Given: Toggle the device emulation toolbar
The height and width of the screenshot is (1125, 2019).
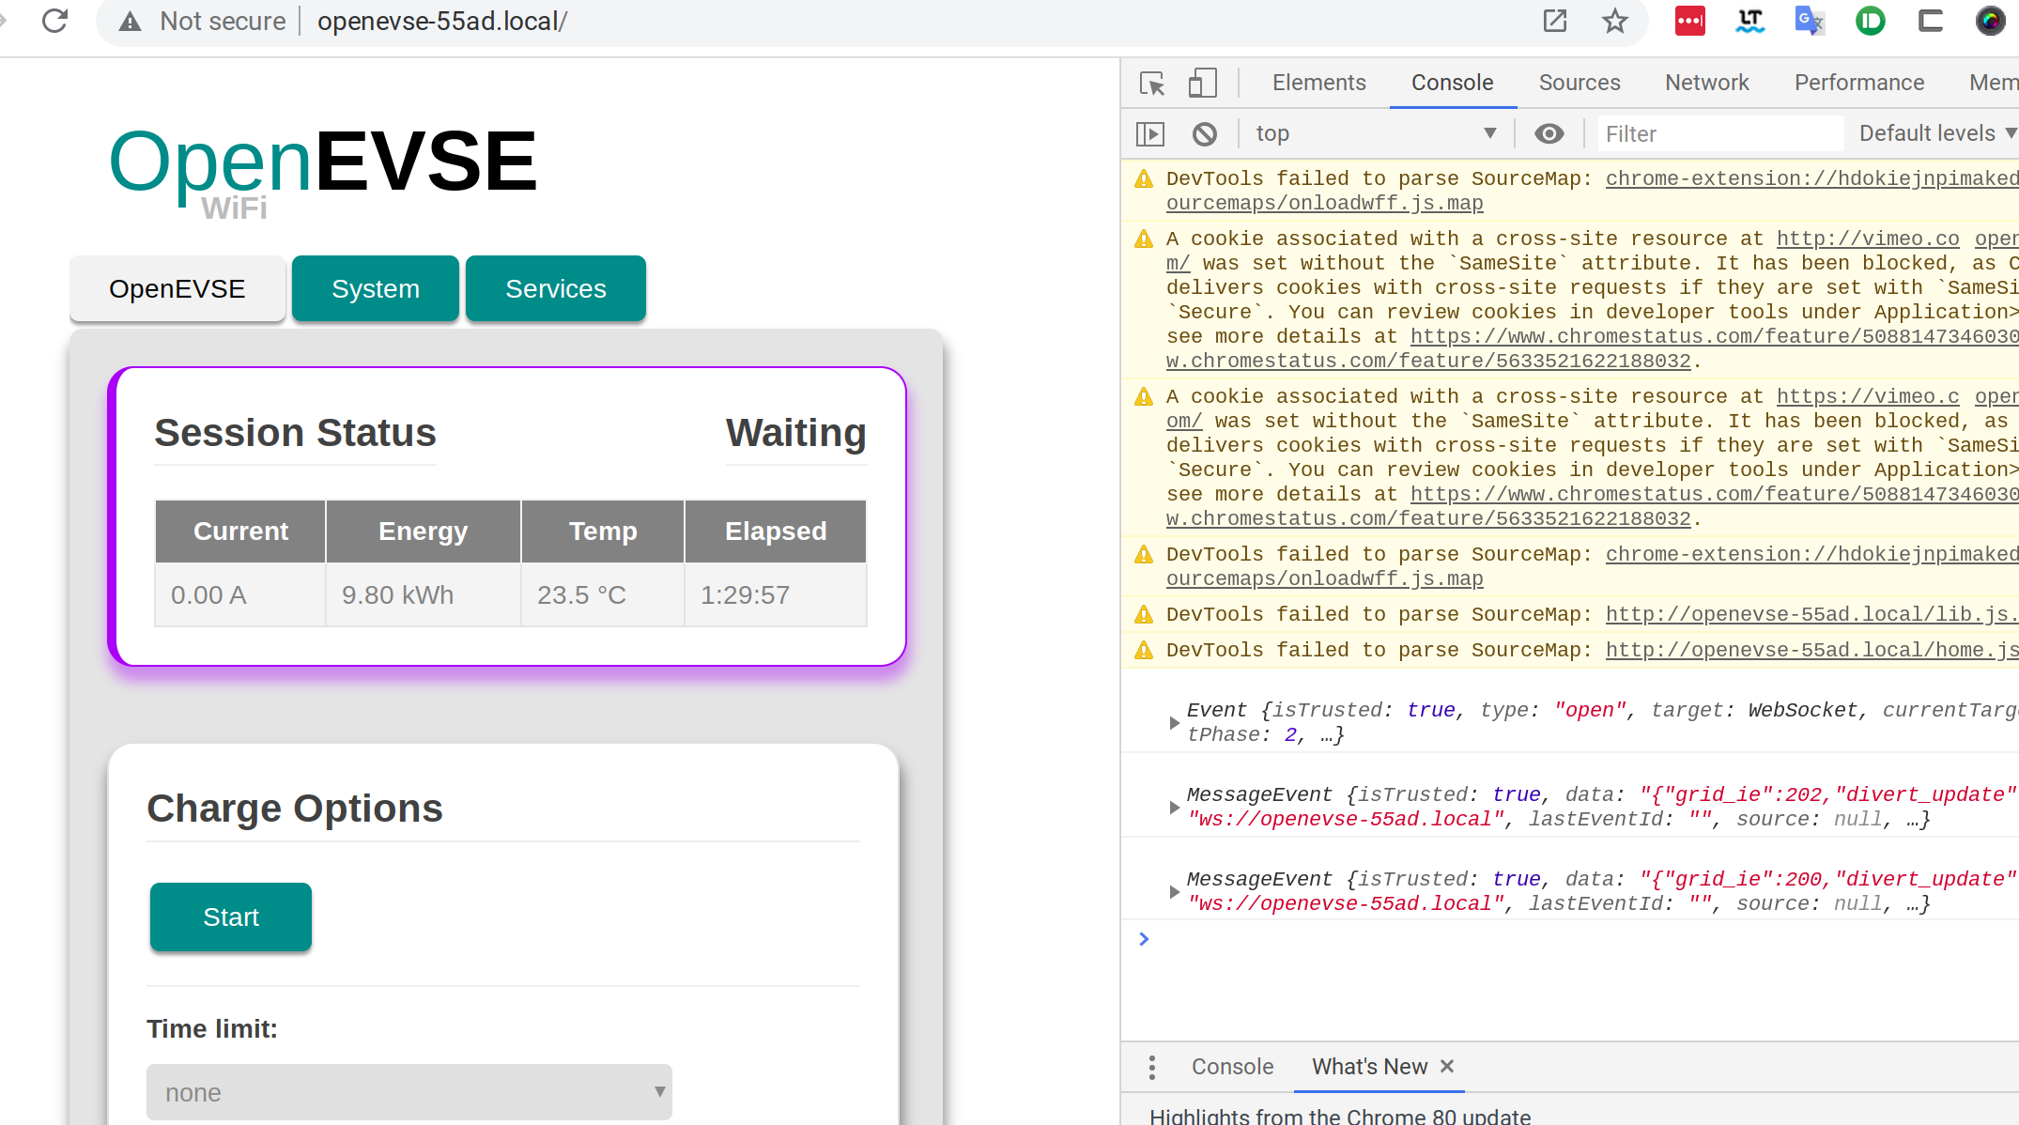Looking at the screenshot, I should 1202,83.
